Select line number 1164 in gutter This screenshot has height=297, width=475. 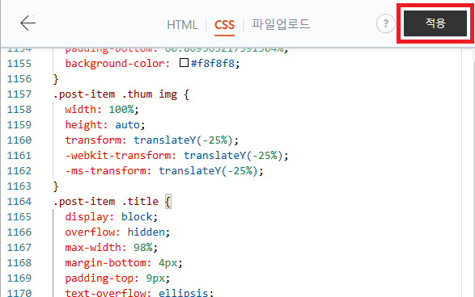[19, 202]
